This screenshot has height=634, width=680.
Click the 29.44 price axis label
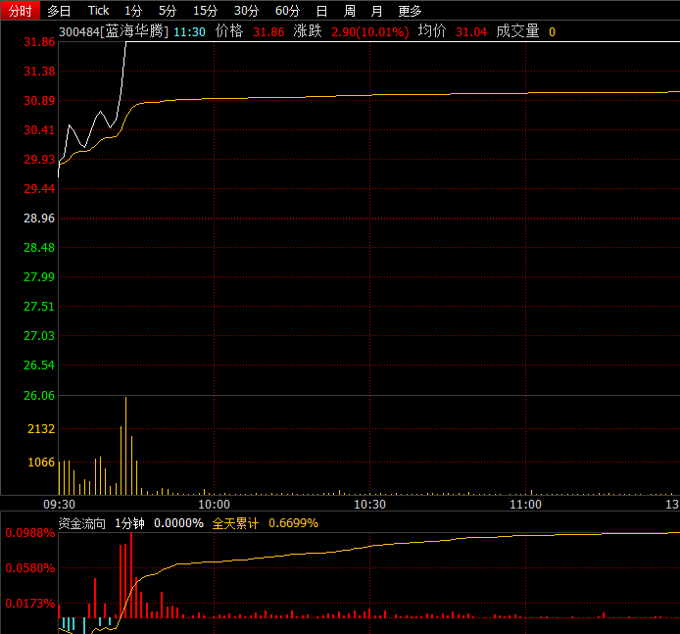pyautogui.click(x=39, y=189)
